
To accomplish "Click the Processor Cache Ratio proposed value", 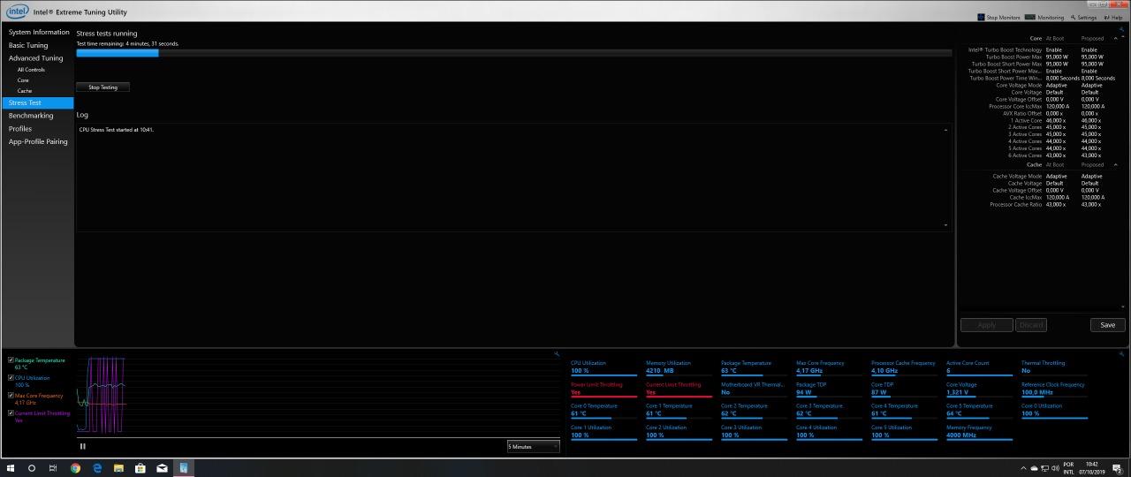I will point(1091,204).
